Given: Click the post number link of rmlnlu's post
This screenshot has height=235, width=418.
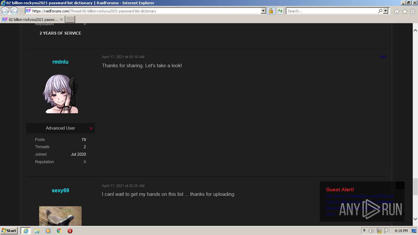Looking at the screenshot, I should pyautogui.click(x=383, y=57).
